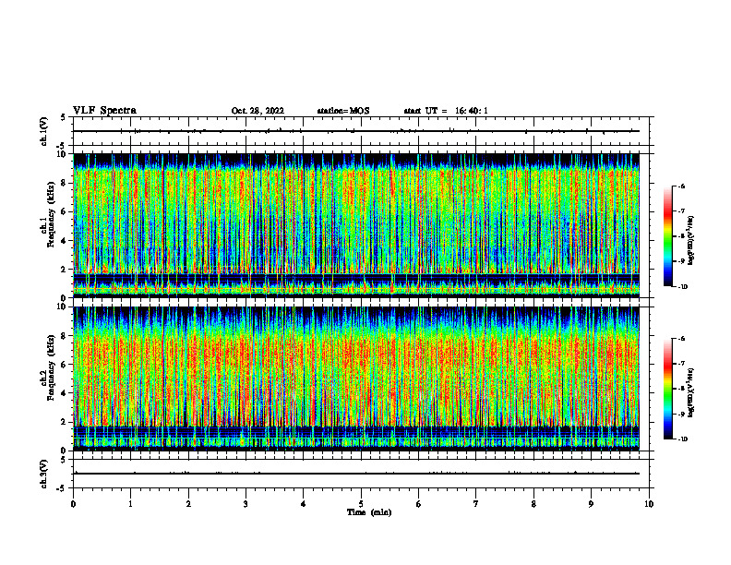
Task: Click the log(PSD) label beside ch.2 color bar
Action: (692, 393)
